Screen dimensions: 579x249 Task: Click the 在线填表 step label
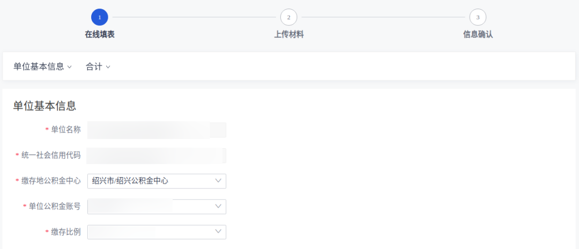tap(100, 35)
